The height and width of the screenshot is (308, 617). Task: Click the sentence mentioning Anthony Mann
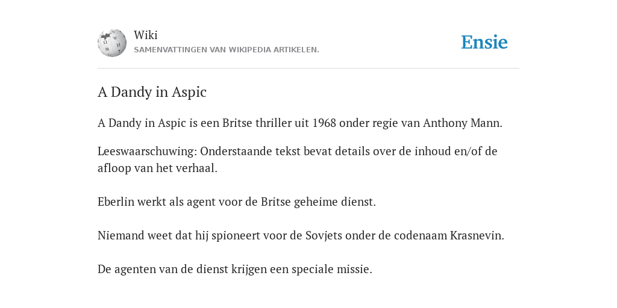point(300,123)
